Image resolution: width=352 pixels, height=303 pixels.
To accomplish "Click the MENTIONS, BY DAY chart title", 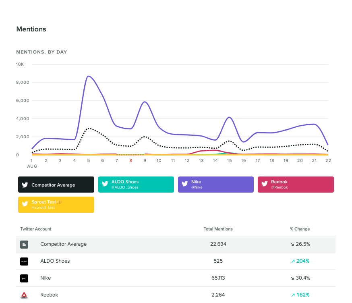I will [41, 52].
